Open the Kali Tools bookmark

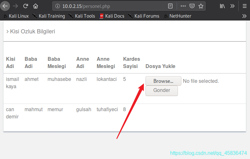[82, 16]
